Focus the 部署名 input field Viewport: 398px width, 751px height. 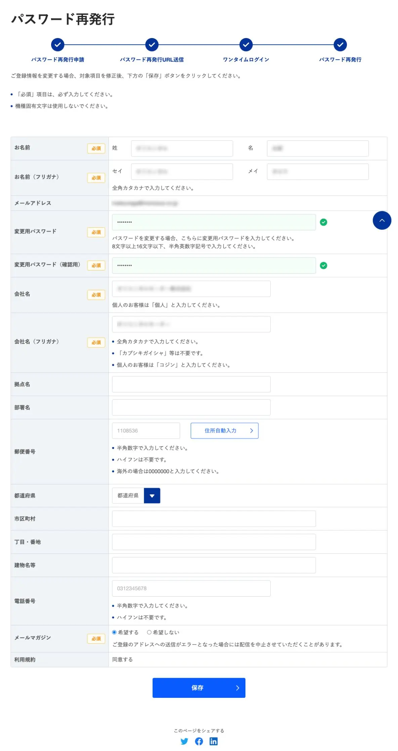point(191,407)
